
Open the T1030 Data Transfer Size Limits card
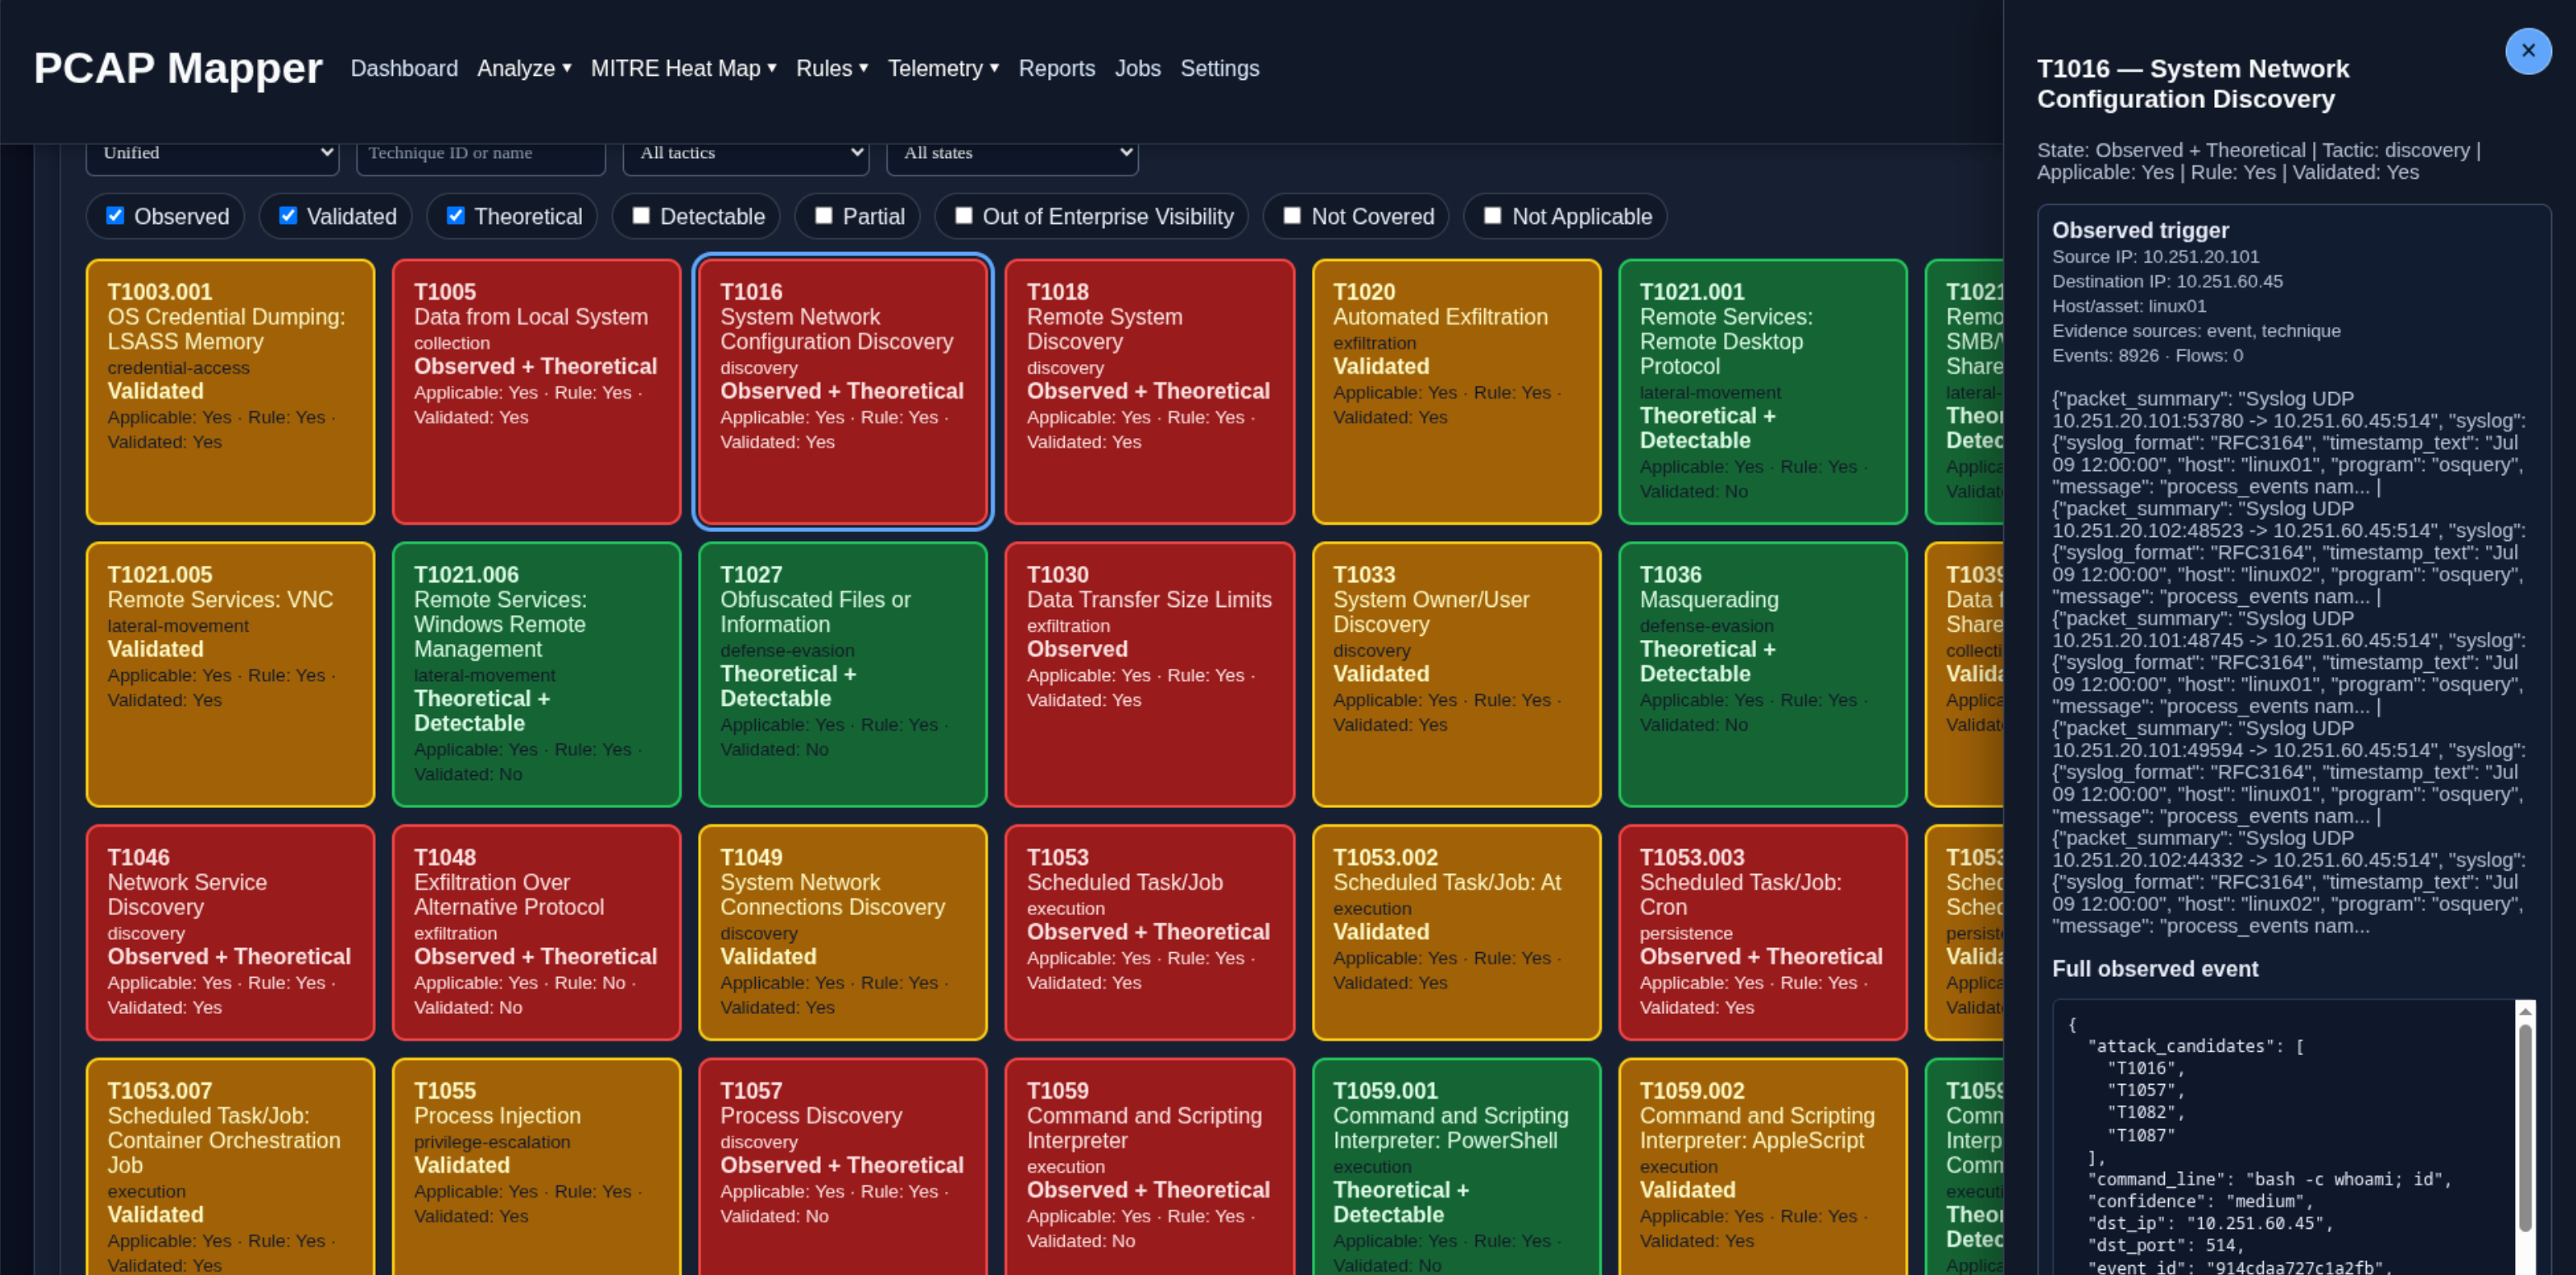tap(1149, 675)
